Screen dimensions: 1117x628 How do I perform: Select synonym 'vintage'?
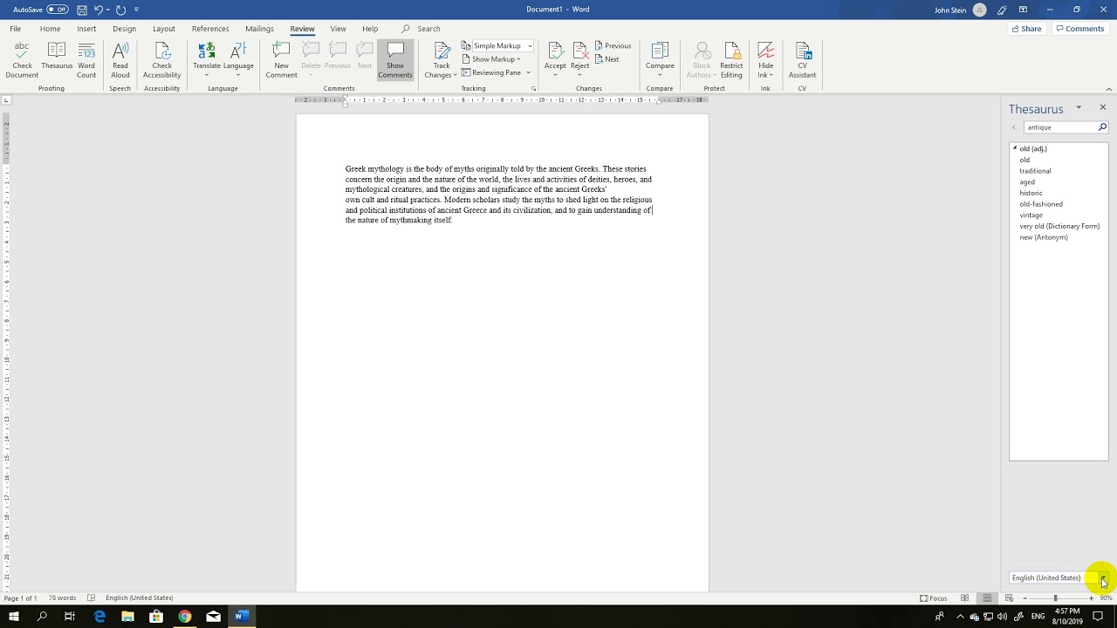click(1031, 215)
